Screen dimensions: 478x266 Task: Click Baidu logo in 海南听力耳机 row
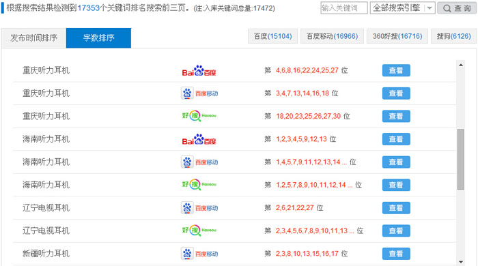(199, 139)
